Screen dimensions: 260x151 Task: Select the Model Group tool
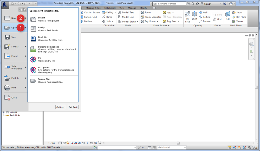(x=127, y=21)
